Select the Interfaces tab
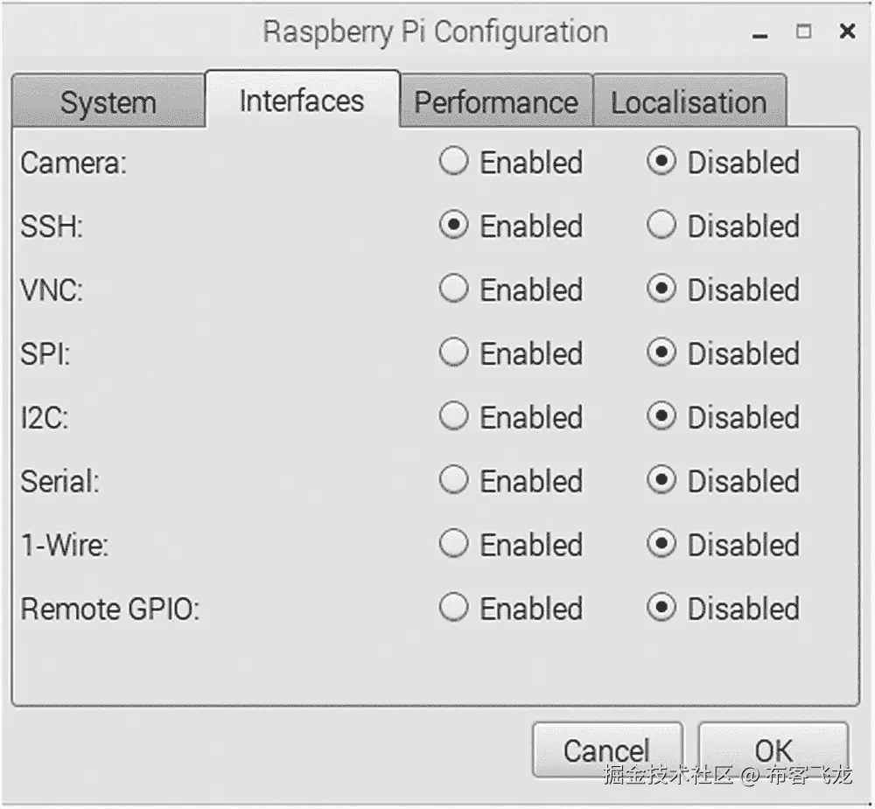The width and height of the screenshot is (875, 809). [x=302, y=100]
